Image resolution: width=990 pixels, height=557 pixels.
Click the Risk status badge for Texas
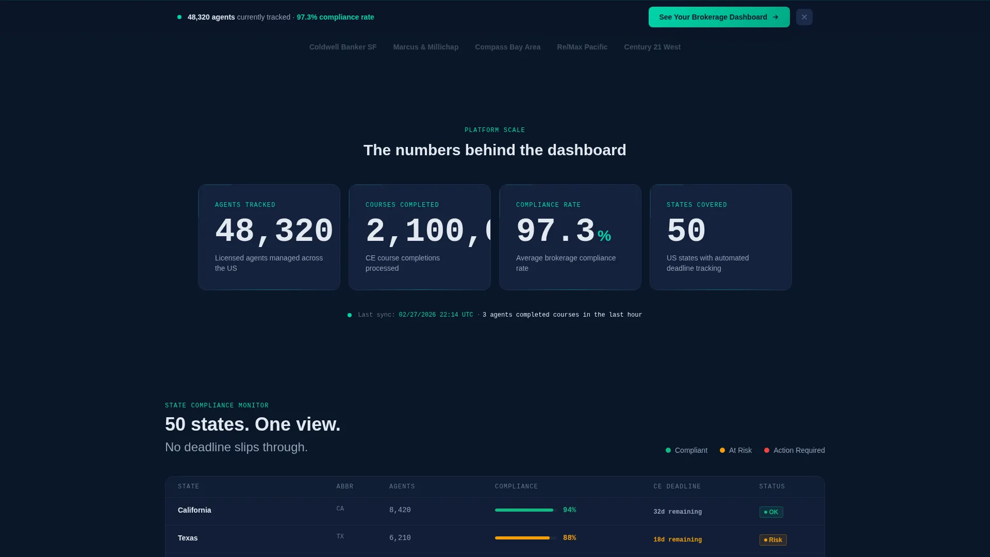point(773,540)
